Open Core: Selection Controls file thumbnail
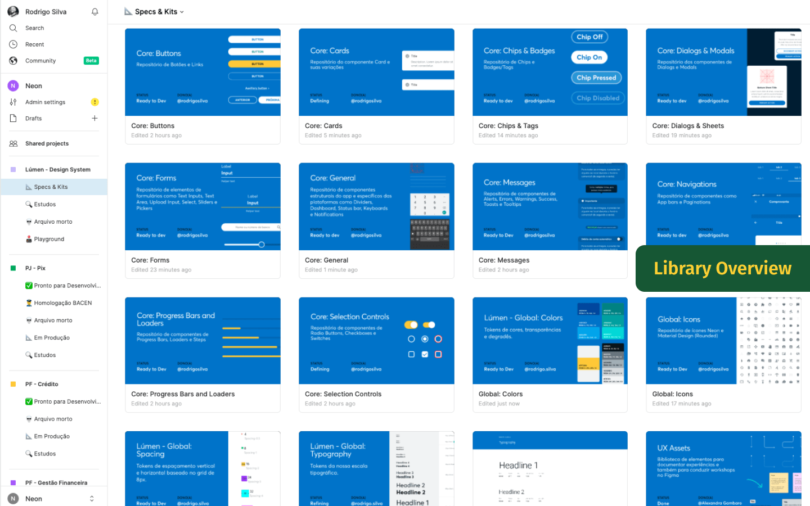The image size is (810, 506). (x=376, y=341)
